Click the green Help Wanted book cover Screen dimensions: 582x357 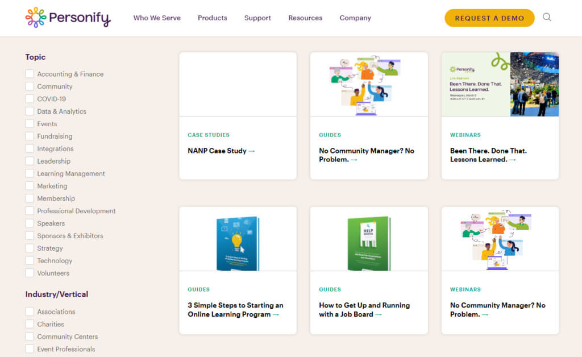(369, 243)
